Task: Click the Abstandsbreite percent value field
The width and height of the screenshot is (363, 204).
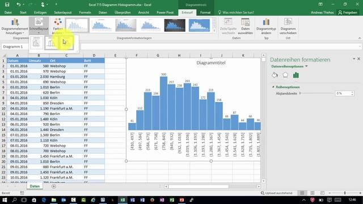Action: (x=343, y=93)
